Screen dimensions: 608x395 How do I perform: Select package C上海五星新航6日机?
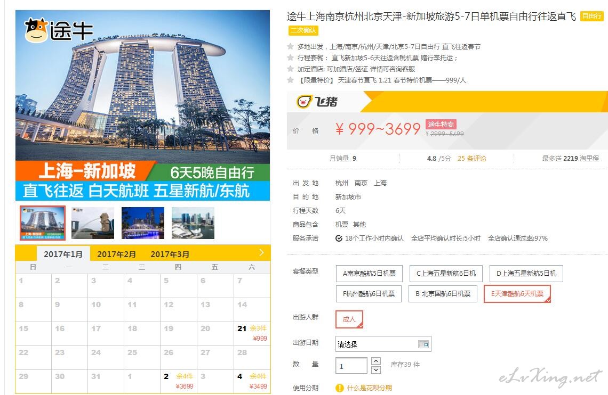[446, 274]
